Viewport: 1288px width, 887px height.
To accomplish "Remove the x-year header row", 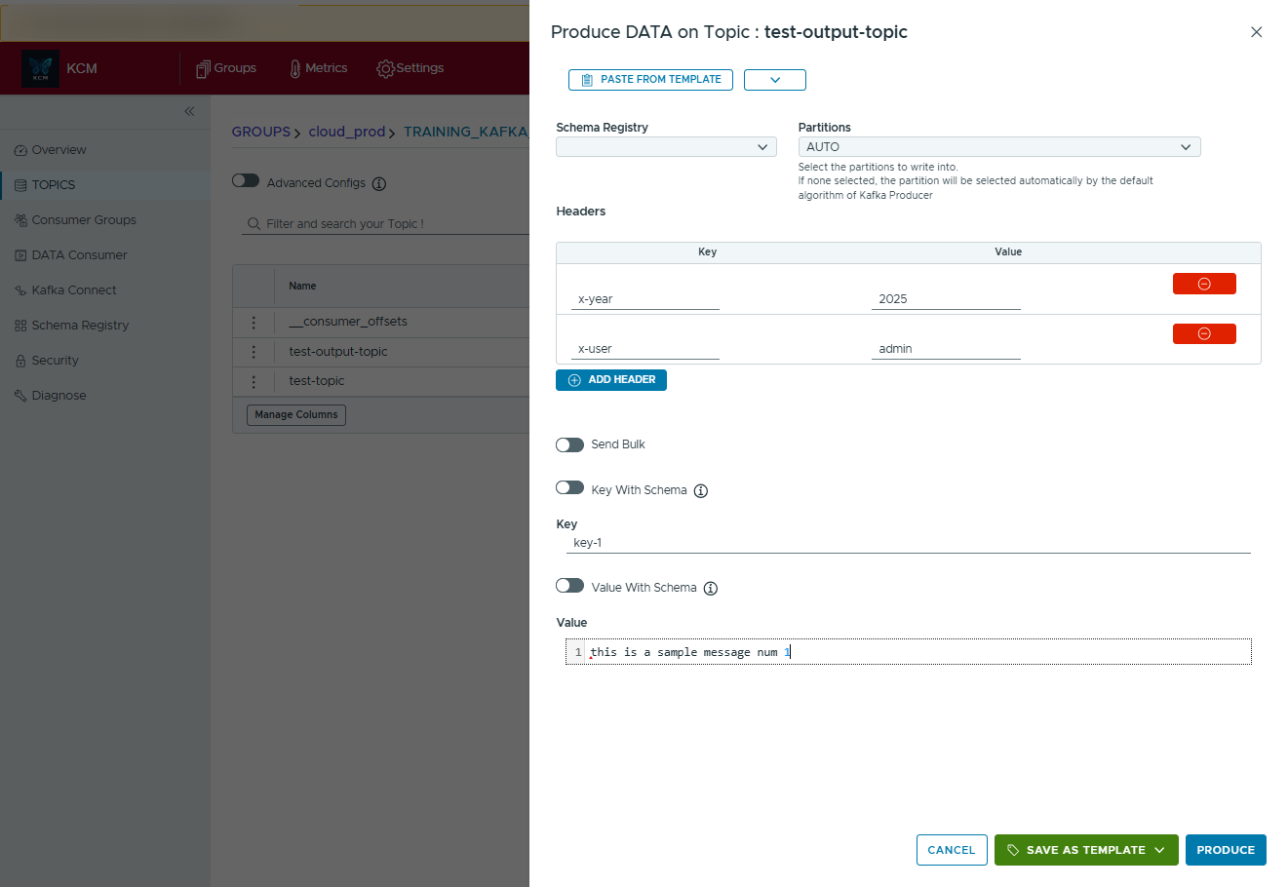I will (1203, 284).
